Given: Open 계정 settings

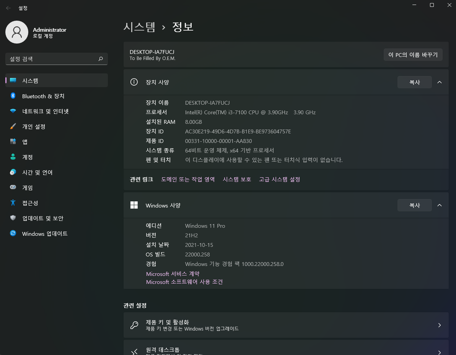Looking at the screenshot, I should 57,157.
